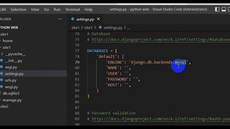Open wsgi.py in explorer
This screenshot has height=129, width=230.
pyautogui.click(x=11, y=87)
